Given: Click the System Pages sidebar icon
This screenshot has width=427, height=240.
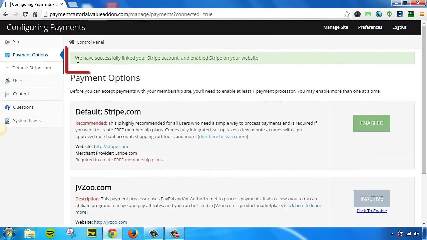Looking at the screenshot, I should tap(7, 121).
